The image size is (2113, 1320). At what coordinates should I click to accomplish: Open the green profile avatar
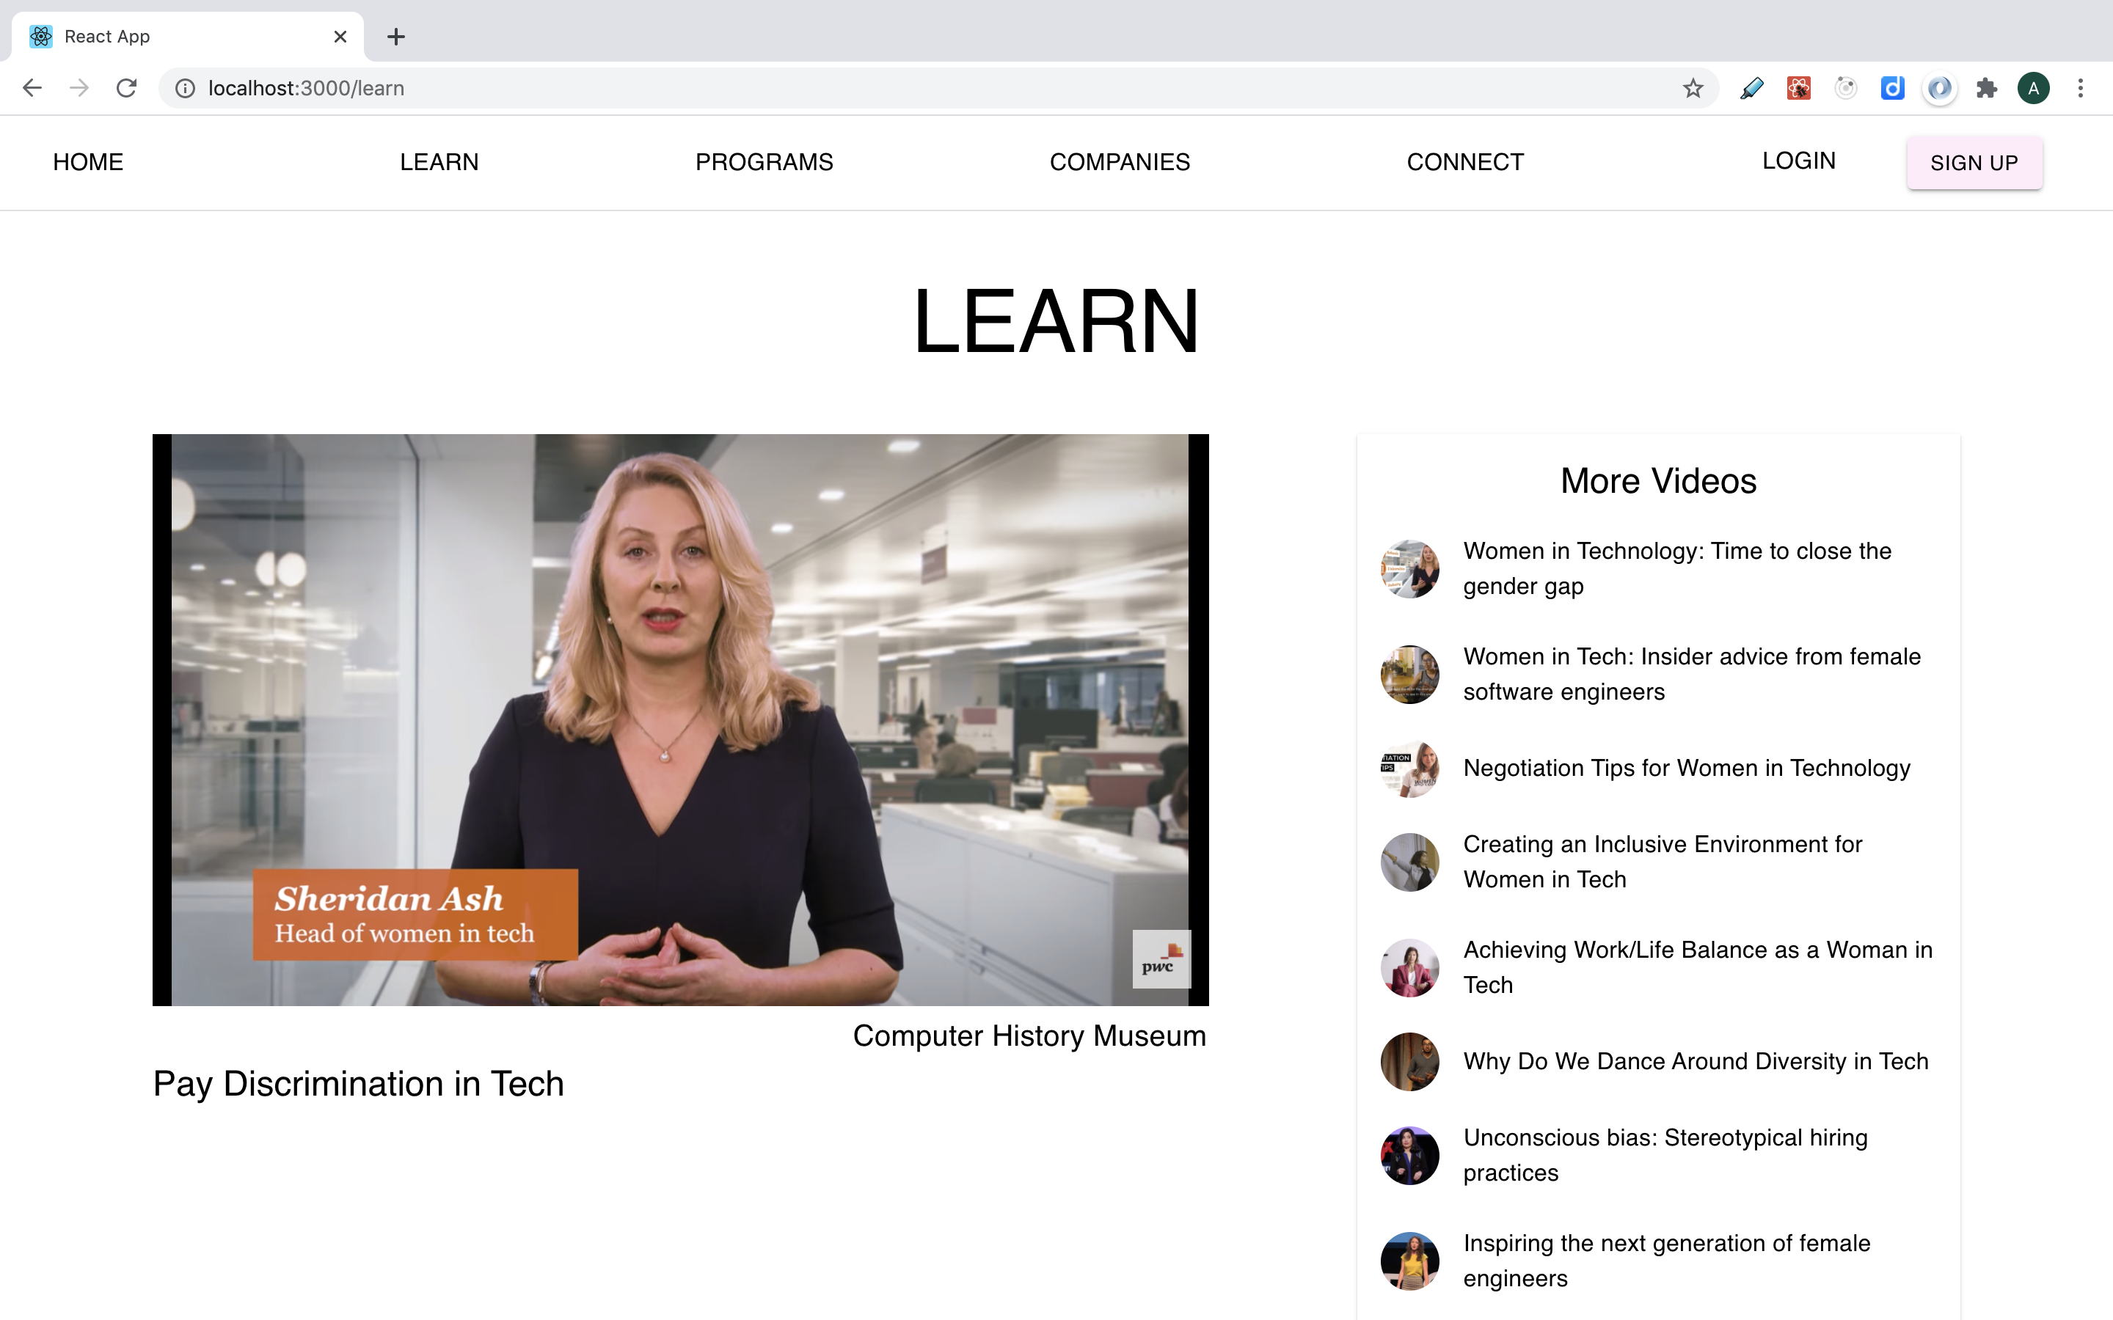pyautogui.click(x=2034, y=88)
